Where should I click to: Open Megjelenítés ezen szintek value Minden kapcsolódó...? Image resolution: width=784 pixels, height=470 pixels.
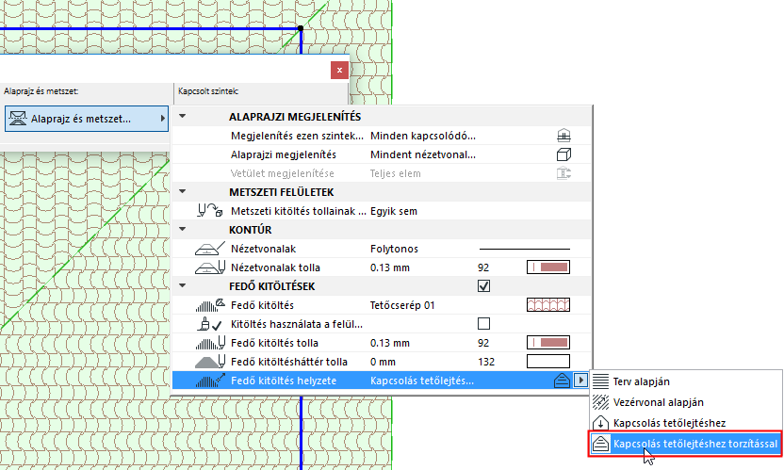point(422,136)
